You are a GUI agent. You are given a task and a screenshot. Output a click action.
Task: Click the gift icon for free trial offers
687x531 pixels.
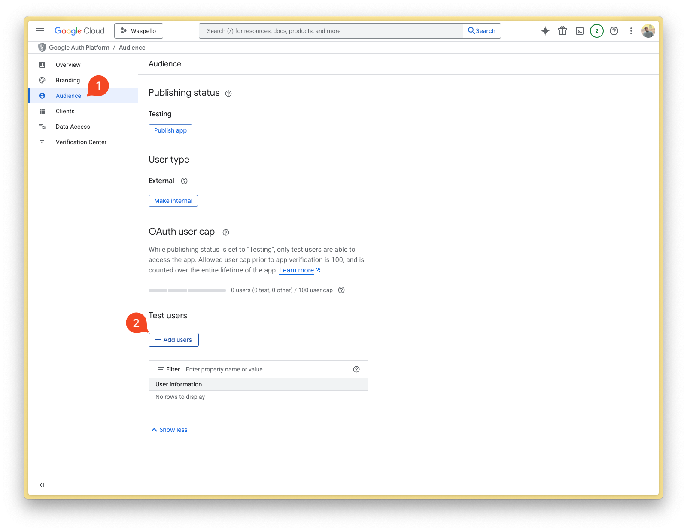click(x=562, y=30)
